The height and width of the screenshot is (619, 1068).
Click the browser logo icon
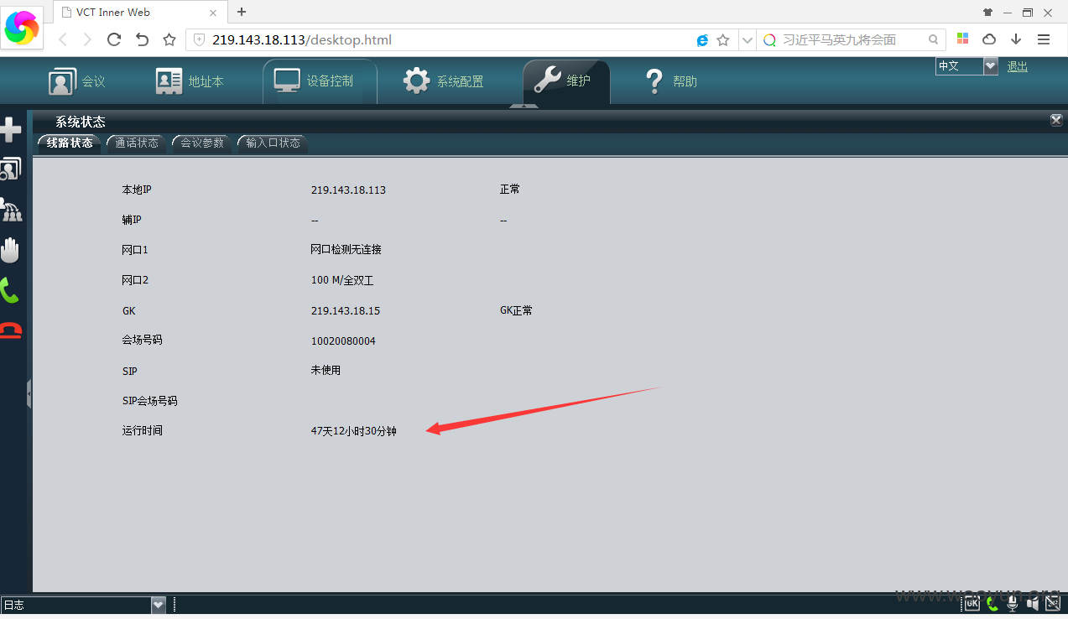click(21, 28)
